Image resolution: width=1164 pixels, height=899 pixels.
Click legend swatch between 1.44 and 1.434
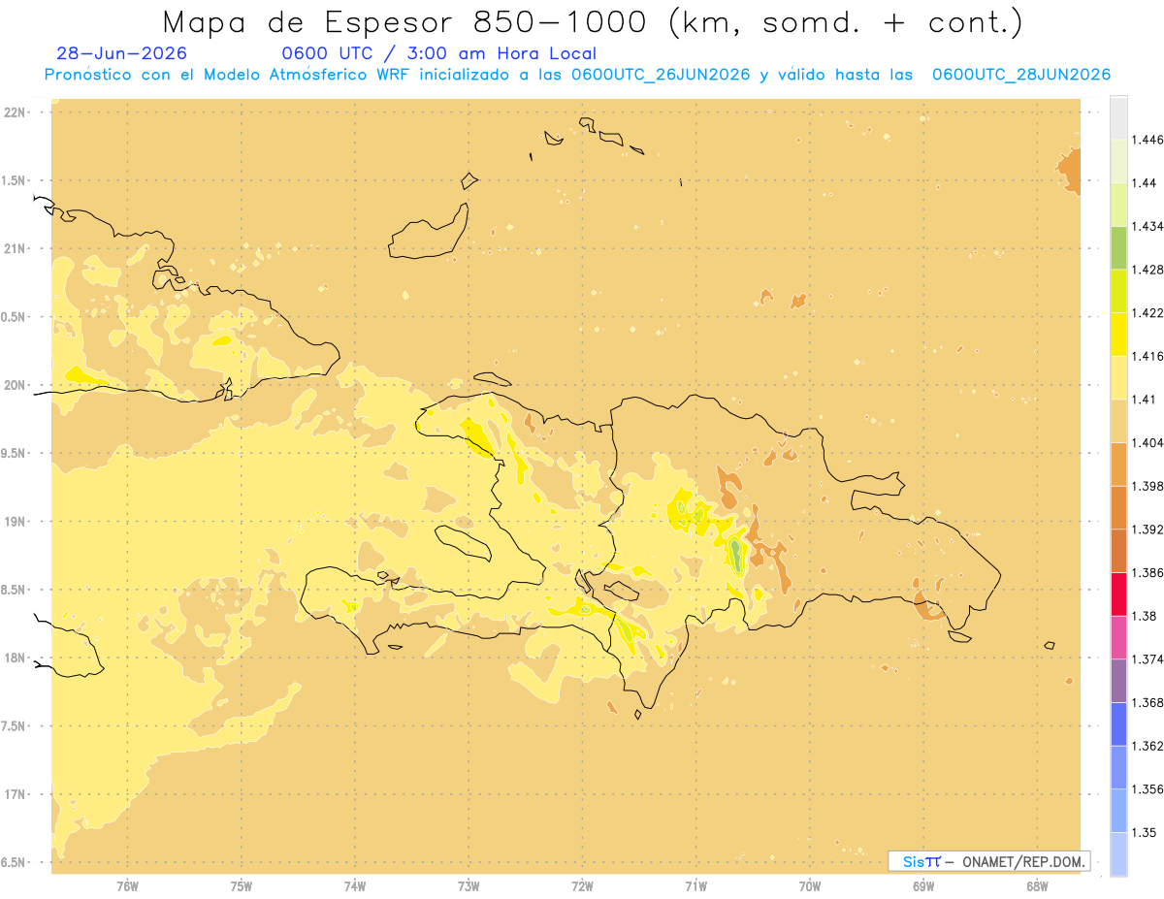[x=1118, y=205]
